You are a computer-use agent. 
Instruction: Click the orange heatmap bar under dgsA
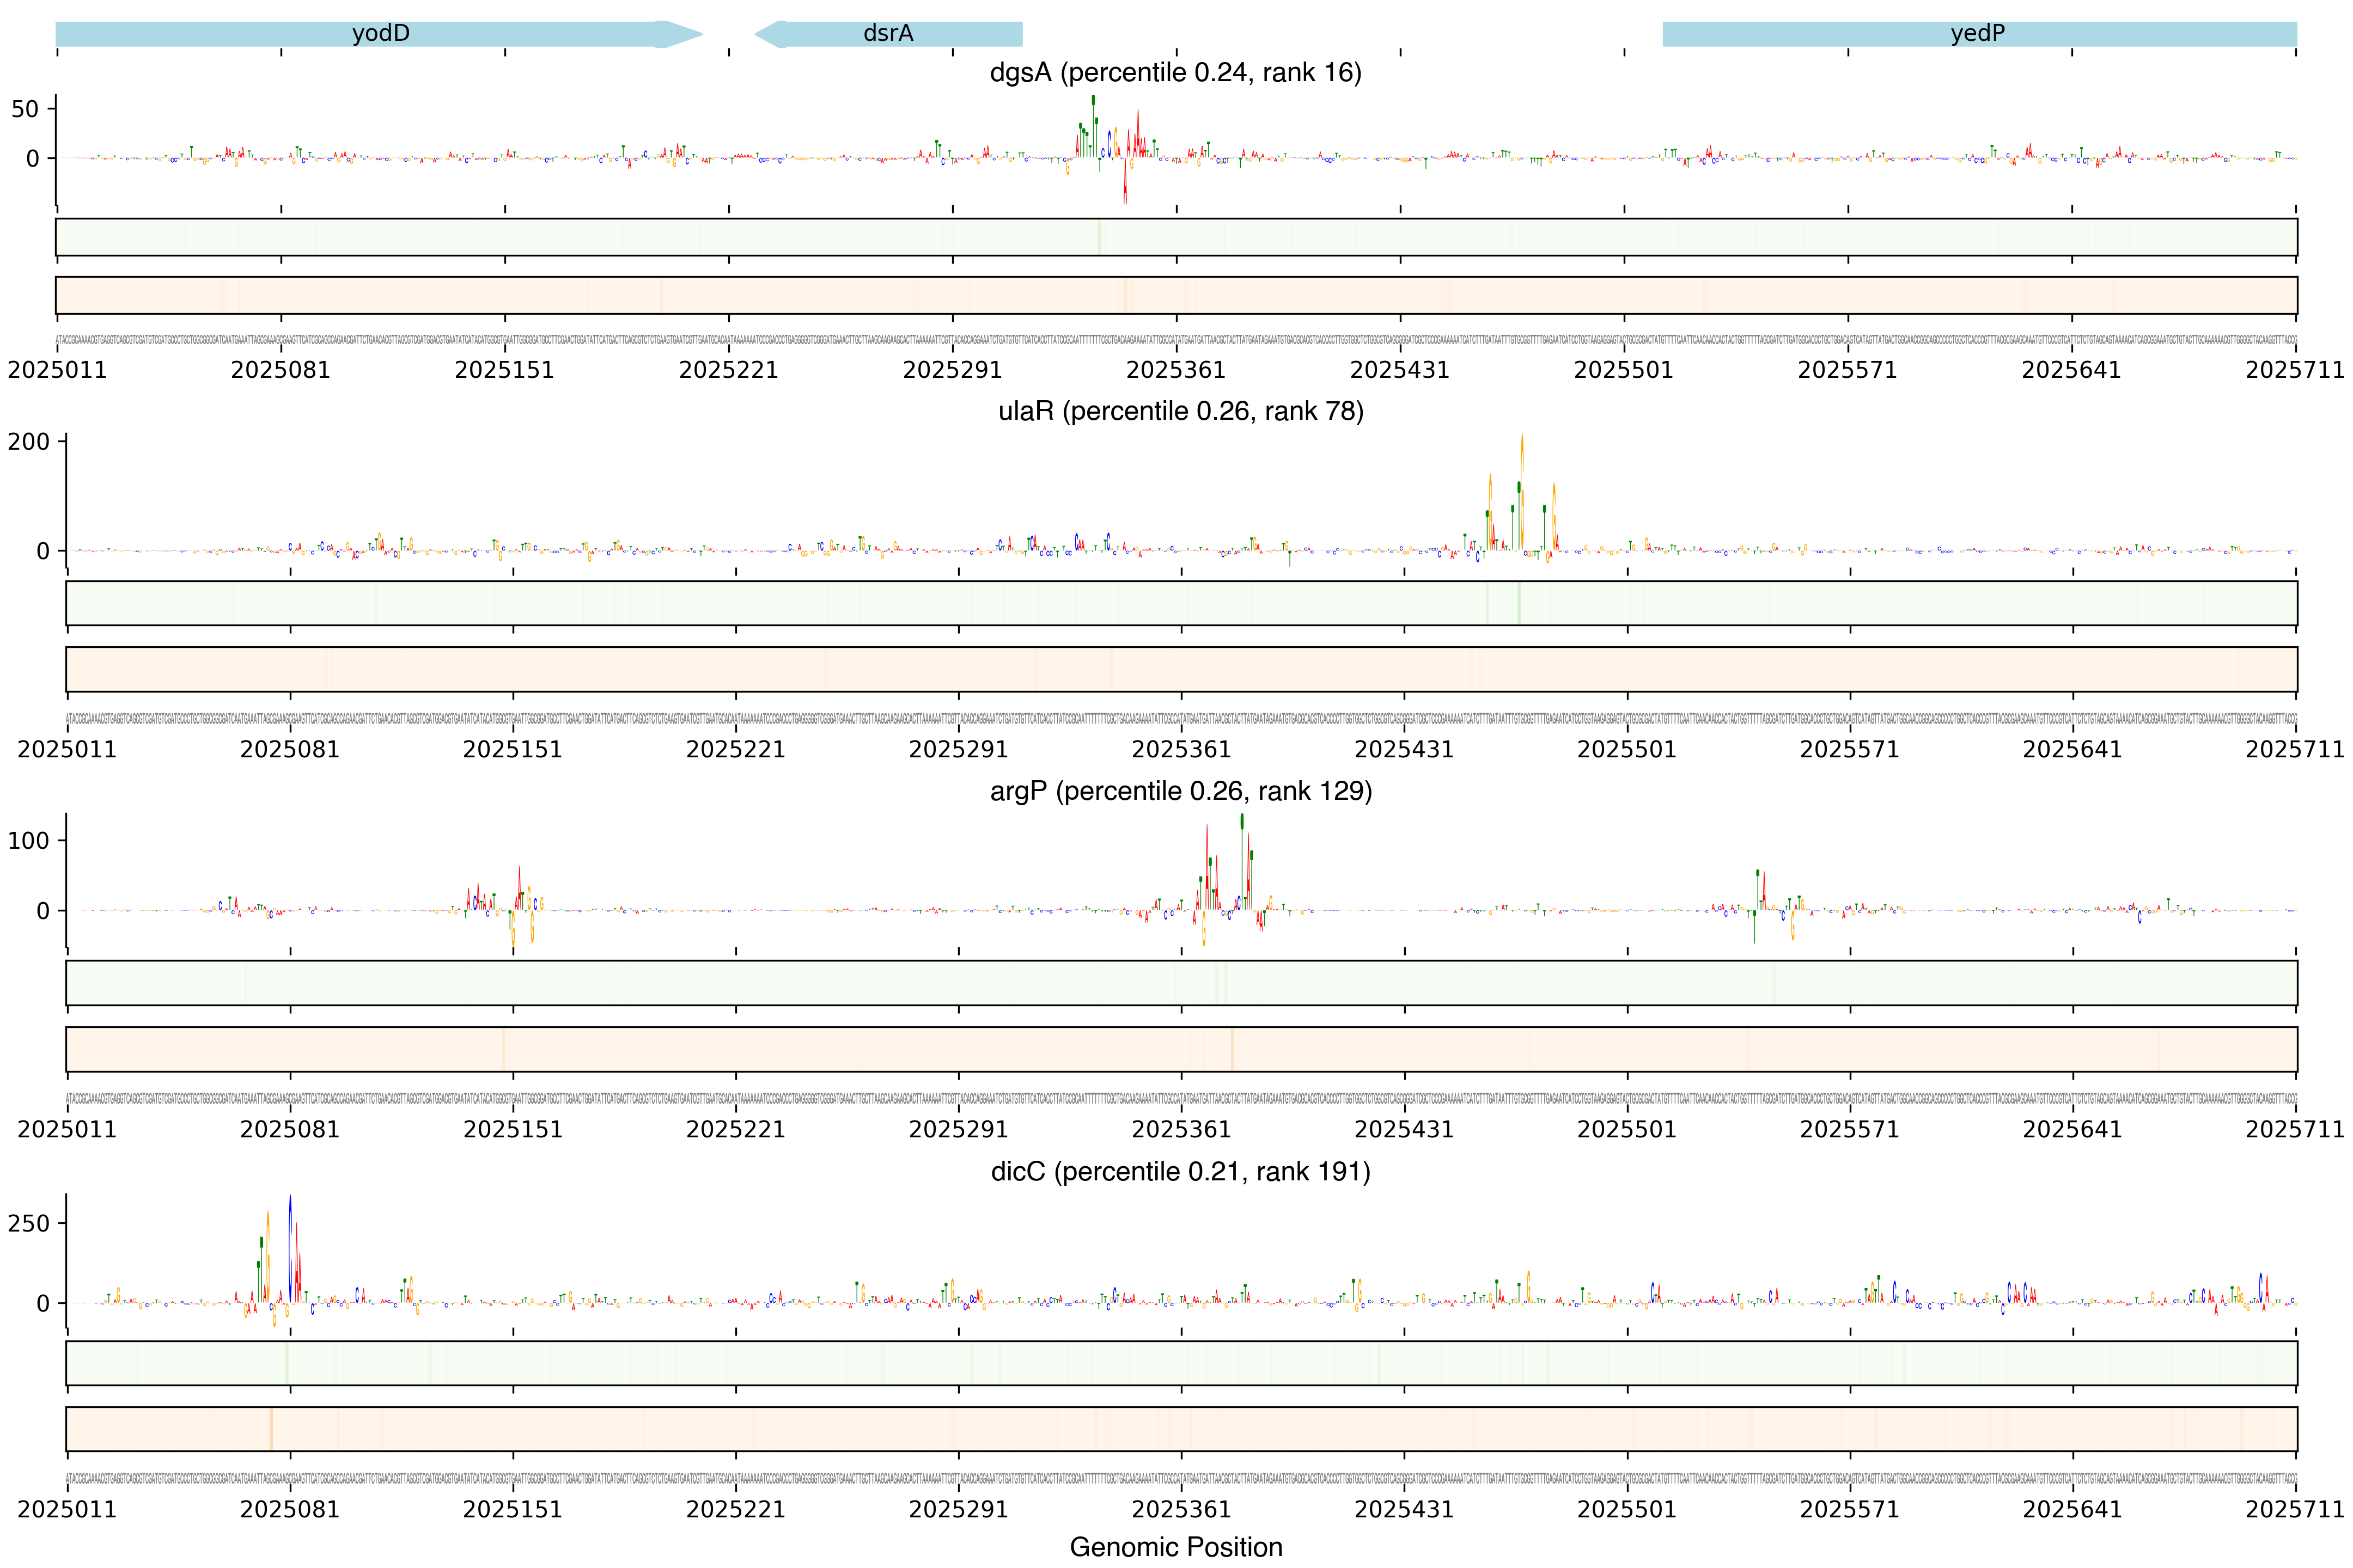coord(1175,295)
